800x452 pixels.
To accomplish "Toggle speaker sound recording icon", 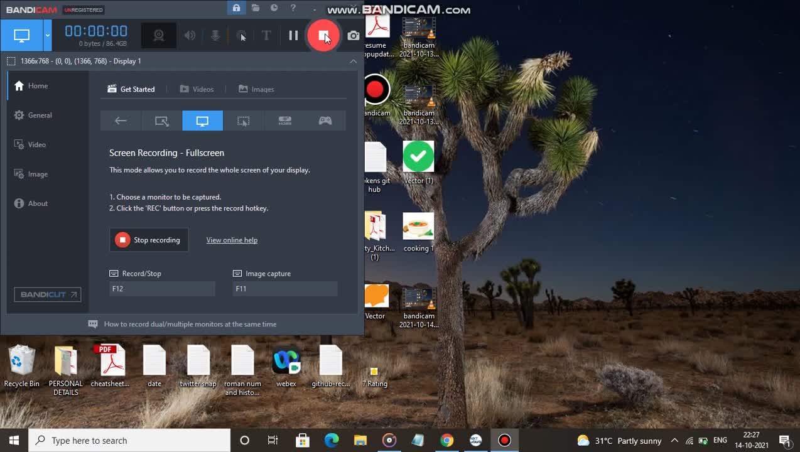I will coord(190,36).
